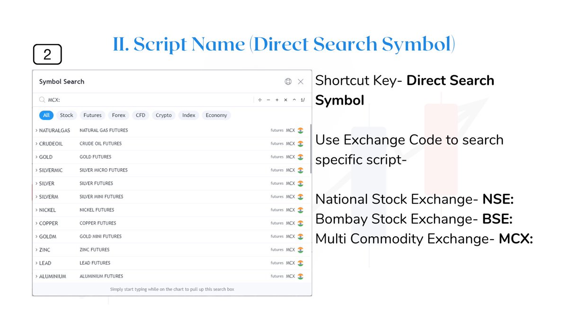Select LEAD FUTURES description
The height and width of the screenshot is (319, 568).
click(x=95, y=263)
